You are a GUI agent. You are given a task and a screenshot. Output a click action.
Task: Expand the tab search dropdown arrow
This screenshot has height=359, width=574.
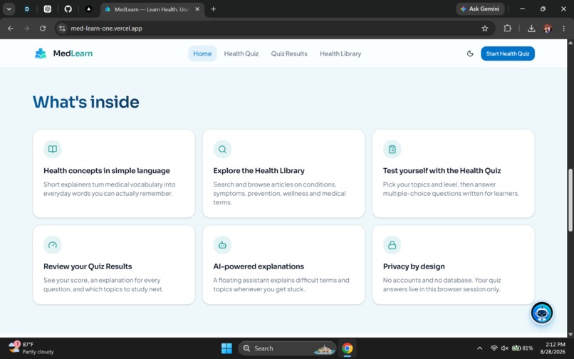[x=9, y=9]
